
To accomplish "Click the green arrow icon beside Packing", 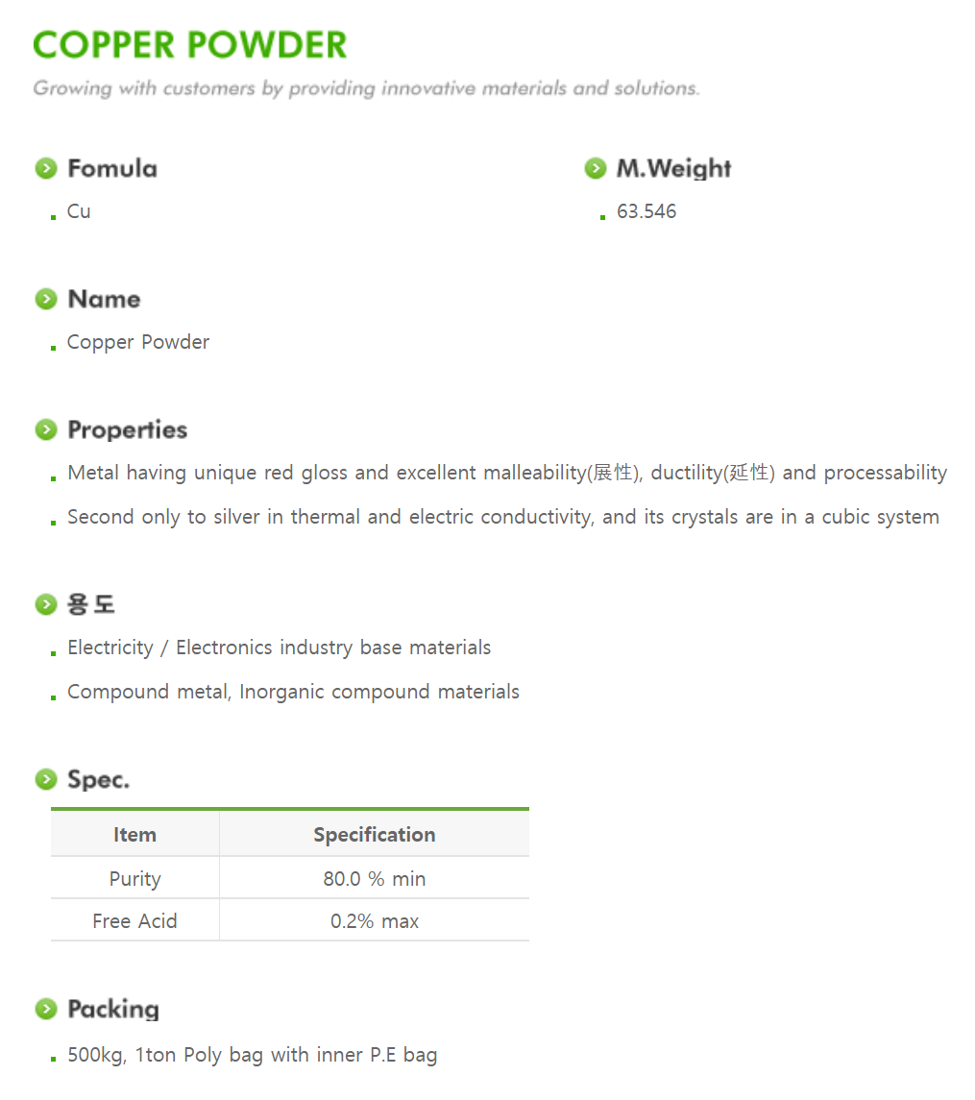I will click(46, 1009).
